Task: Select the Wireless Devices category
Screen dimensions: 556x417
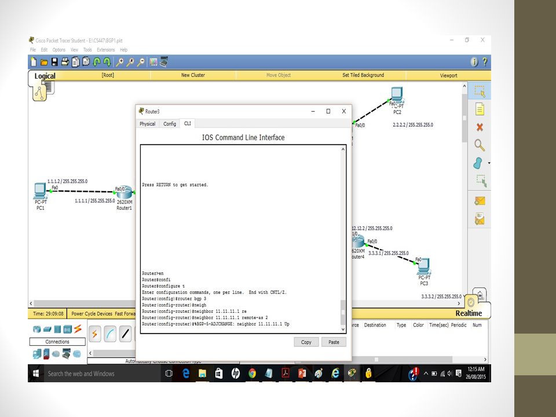Action: (x=67, y=330)
